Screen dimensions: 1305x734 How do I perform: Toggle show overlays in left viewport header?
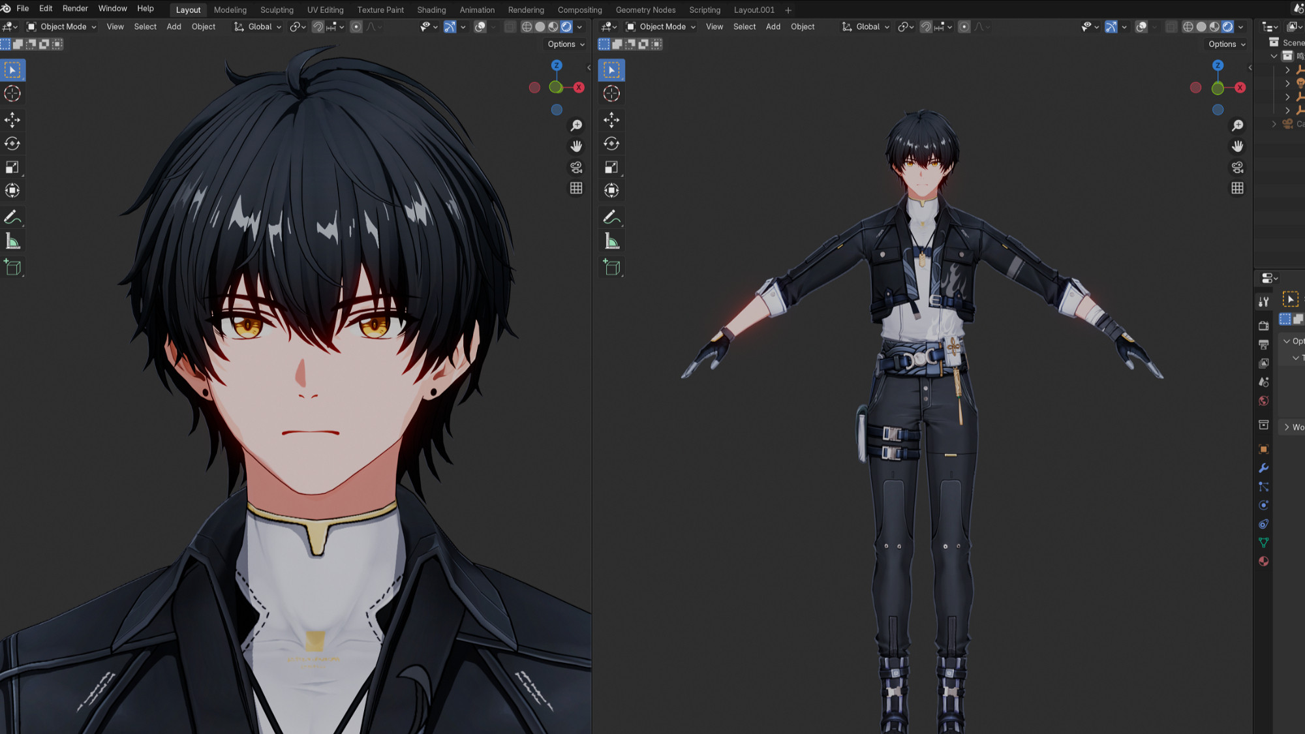tap(480, 27)
